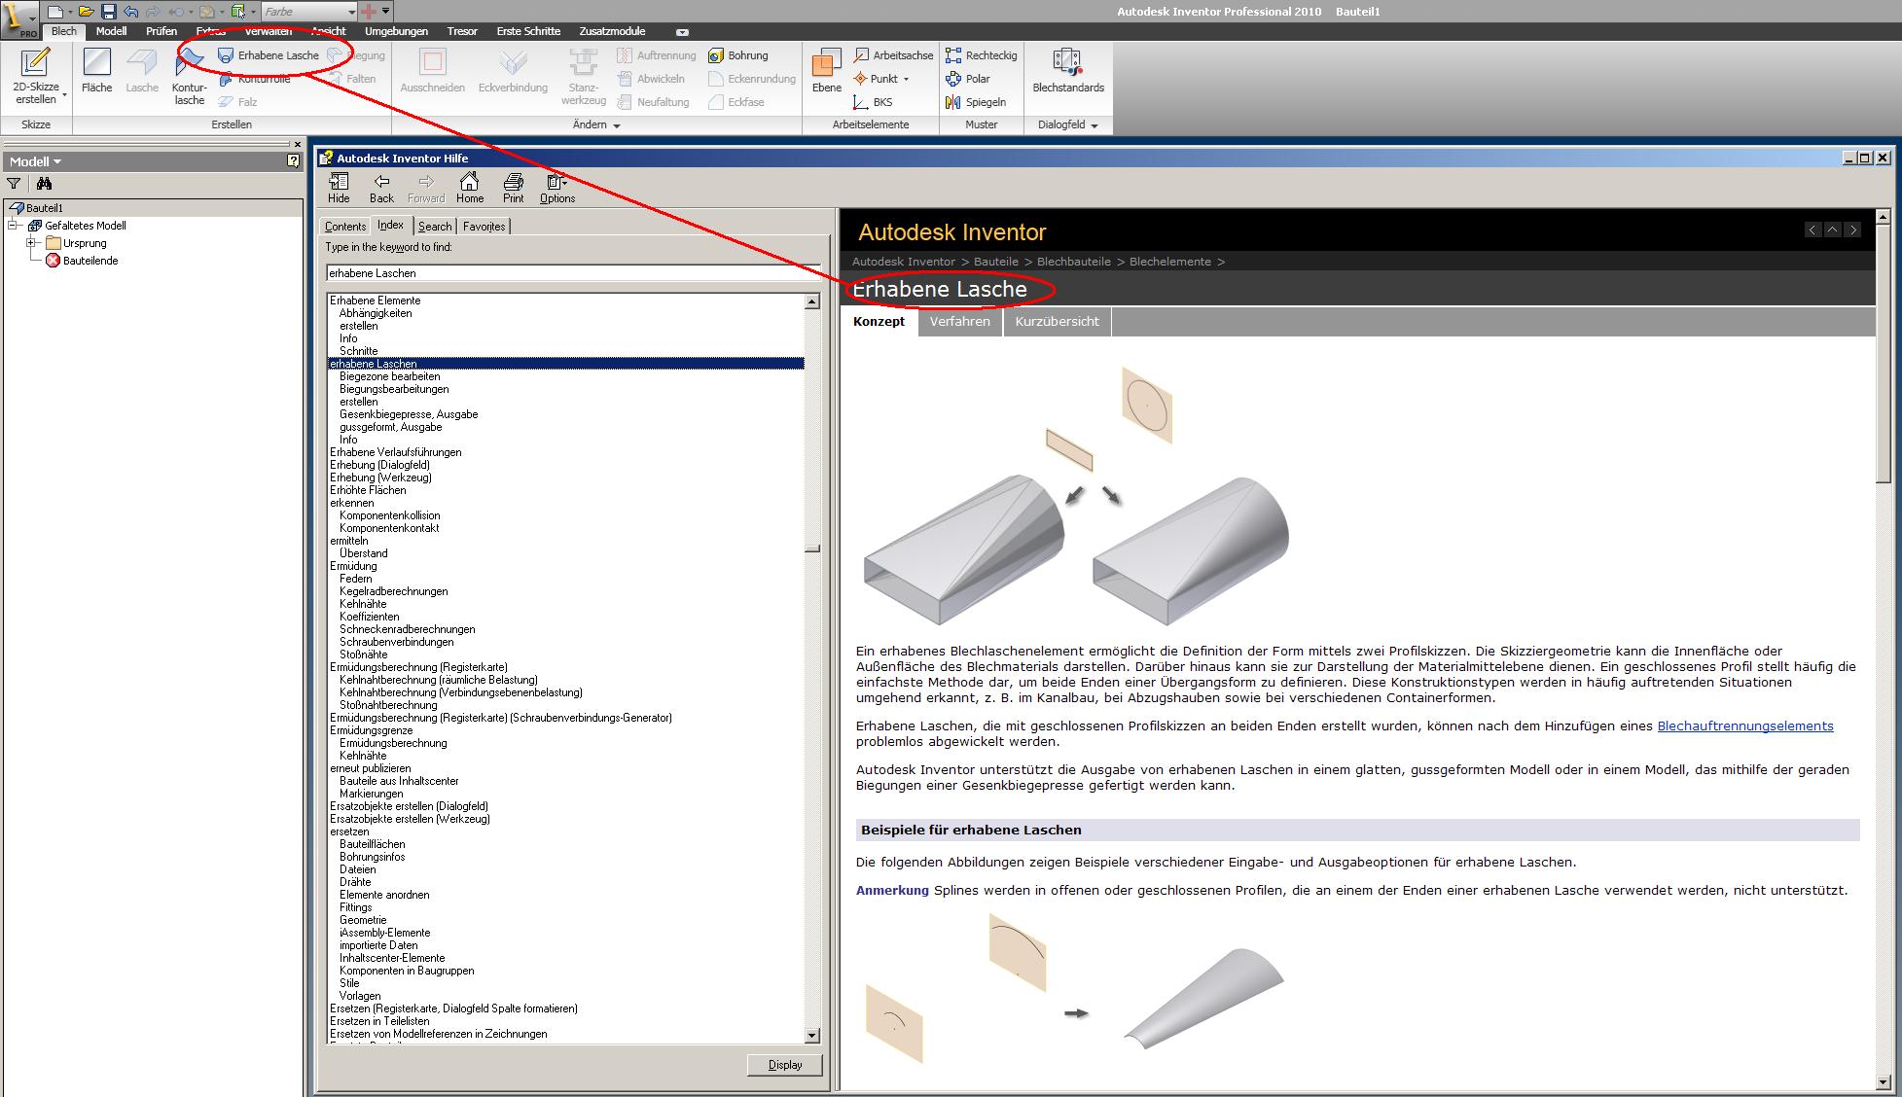Click the 2D-Skizze erstellen icon
Viewport: 1902px width, 1097px height.
[x=35, y=63]
